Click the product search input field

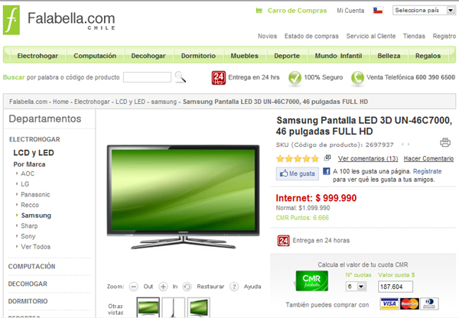click(147, 77)
